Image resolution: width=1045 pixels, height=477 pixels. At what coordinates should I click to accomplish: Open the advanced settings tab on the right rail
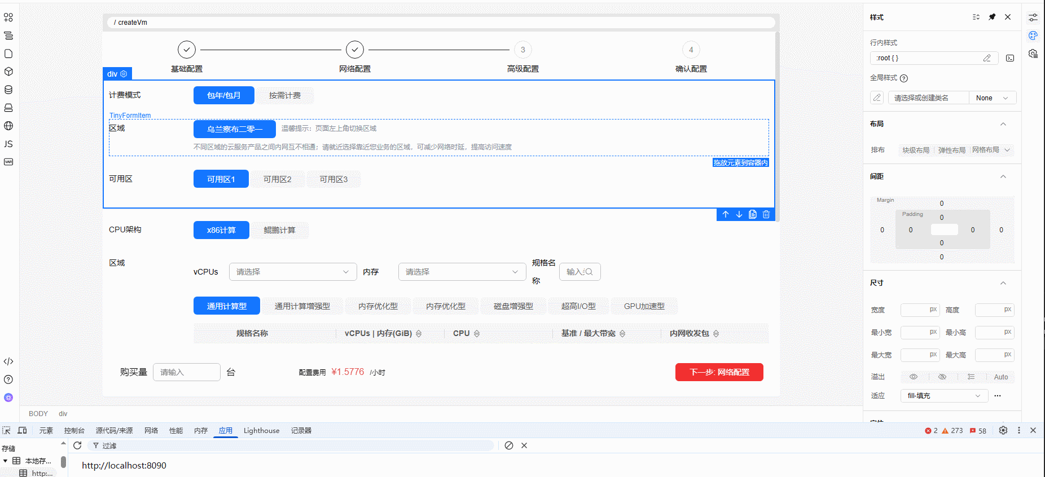pyautogui.click(x=1033, y=54)
